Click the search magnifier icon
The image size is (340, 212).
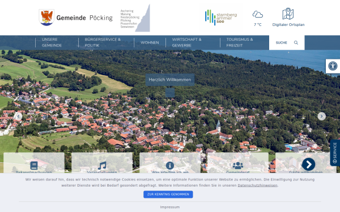(x=296, y=42)
